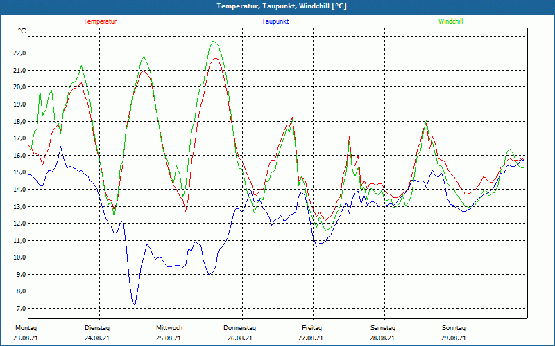Click the 14,0 y-axis value

tap(20, 189)
